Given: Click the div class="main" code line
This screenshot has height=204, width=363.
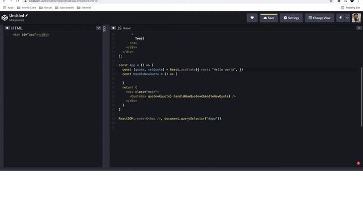Looking at the screenshot, I should 142,92.
